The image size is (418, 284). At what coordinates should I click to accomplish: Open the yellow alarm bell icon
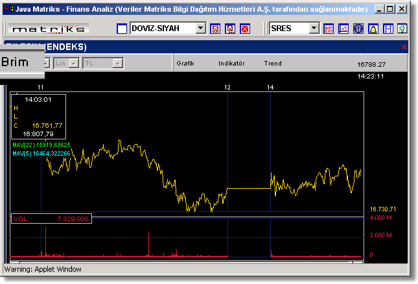373,29
